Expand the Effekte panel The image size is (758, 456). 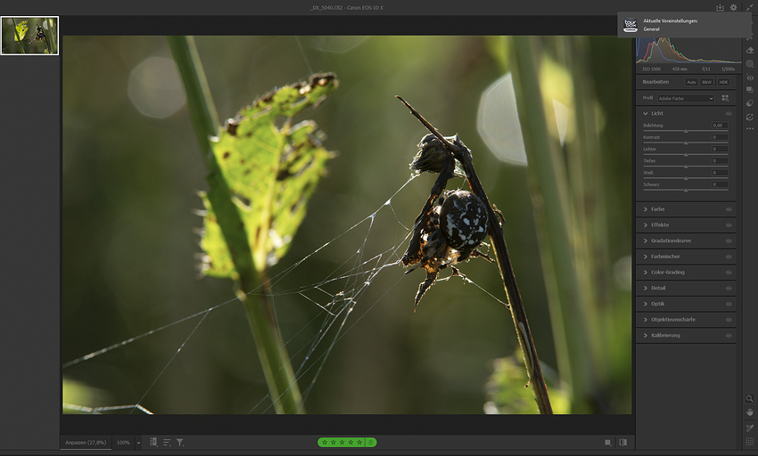coord(660,224)
